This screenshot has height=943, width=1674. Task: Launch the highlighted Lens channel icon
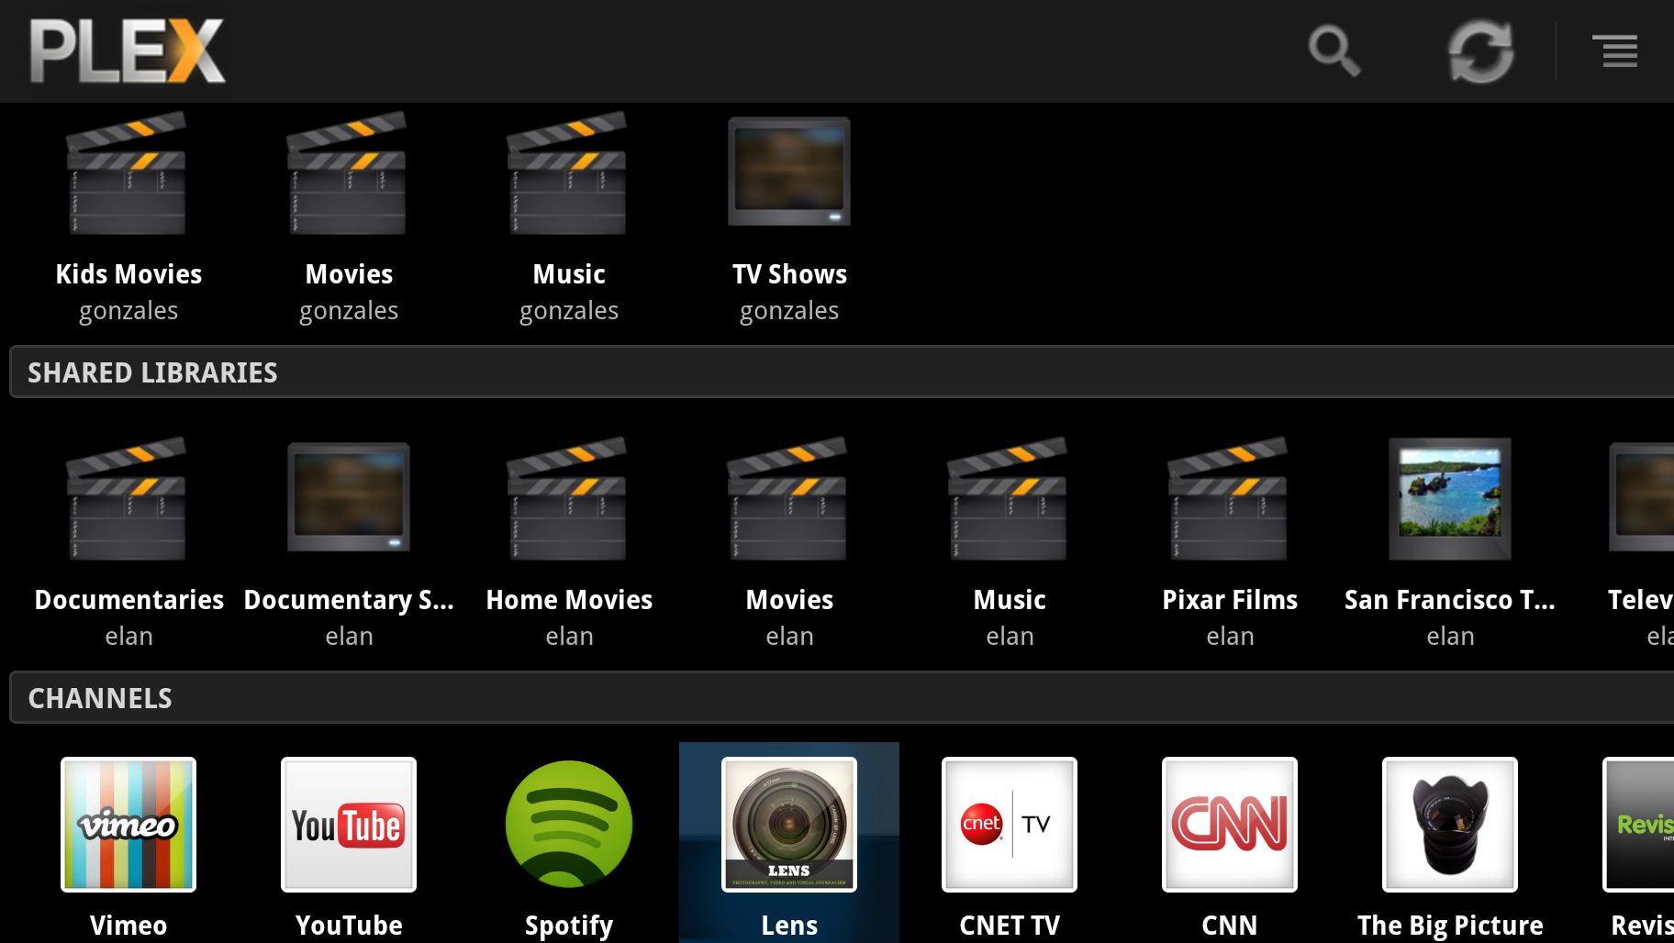click(789, 825)
